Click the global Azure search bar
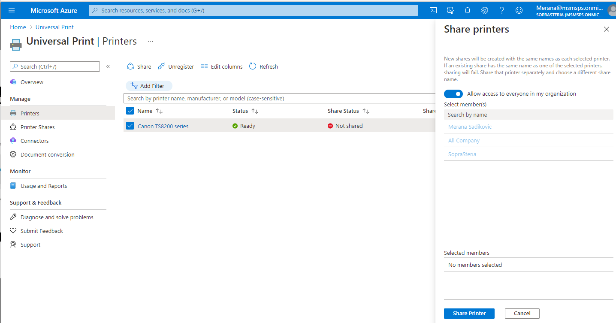The width and height of the screenshot is (616, 323). [253, 10]
